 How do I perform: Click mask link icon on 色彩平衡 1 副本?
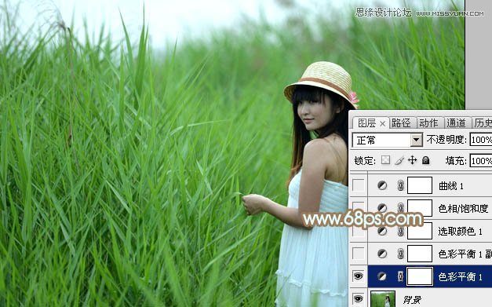click(400, 254)
